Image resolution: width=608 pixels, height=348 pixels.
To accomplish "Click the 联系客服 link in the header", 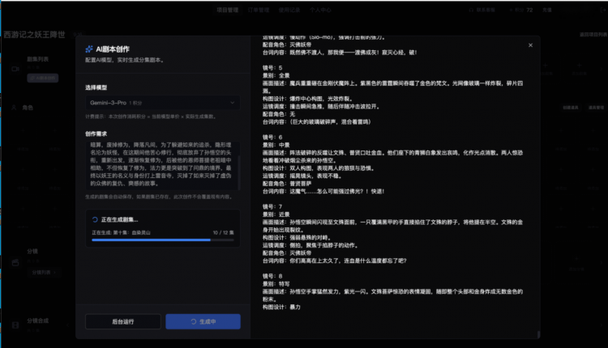I will pos(482,10).
